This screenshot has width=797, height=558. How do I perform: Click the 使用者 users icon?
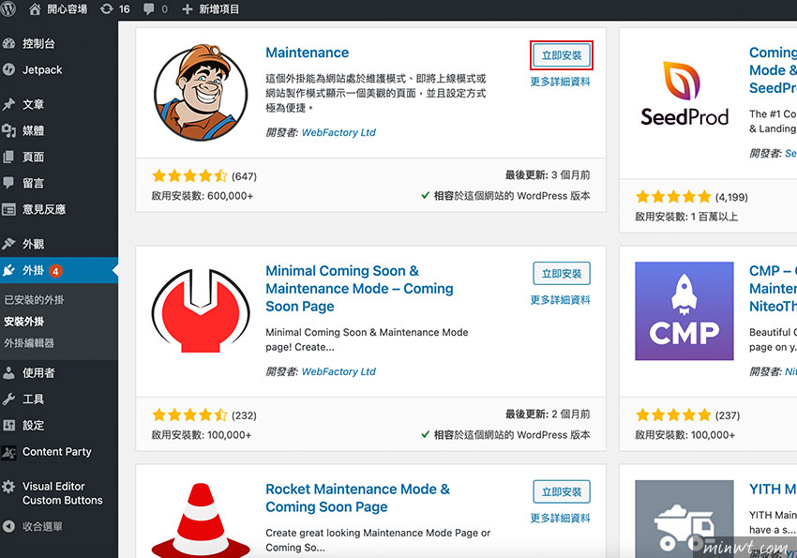point(8,373)
